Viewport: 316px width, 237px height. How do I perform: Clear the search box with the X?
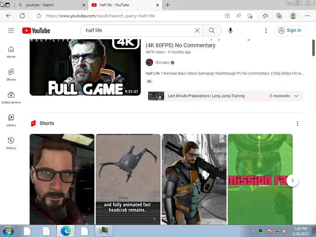[x=197, y=31]
